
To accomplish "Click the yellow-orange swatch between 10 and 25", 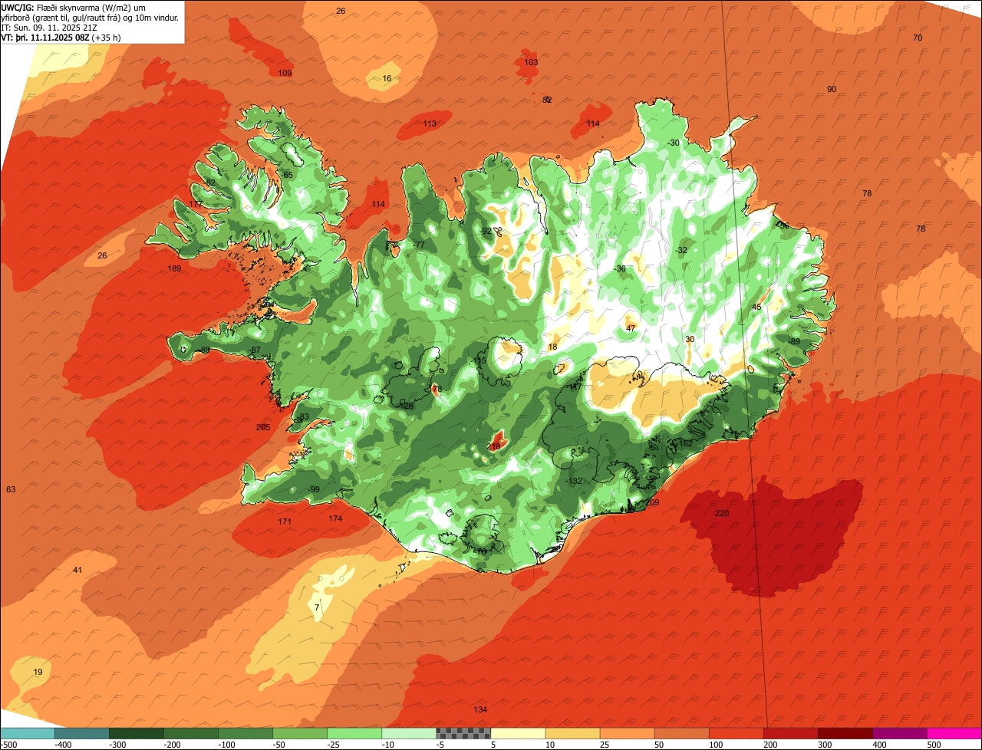I will pos(572,733).
